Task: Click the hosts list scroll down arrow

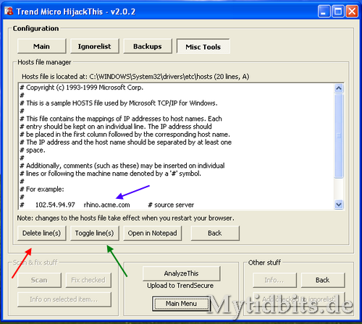Action: (x=339, y=205)
